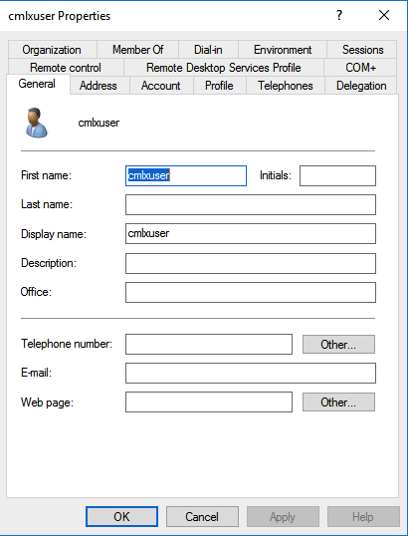Show the Address tab
Screen dimensions: 408x536
(99, 86)
